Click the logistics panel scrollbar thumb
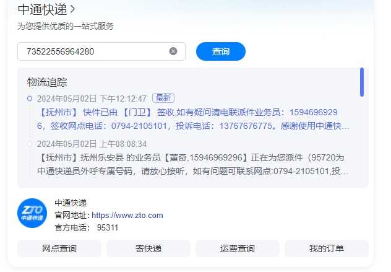Image resolution: width=391 pixels, height=272 pixels. [x=362, y=82]
